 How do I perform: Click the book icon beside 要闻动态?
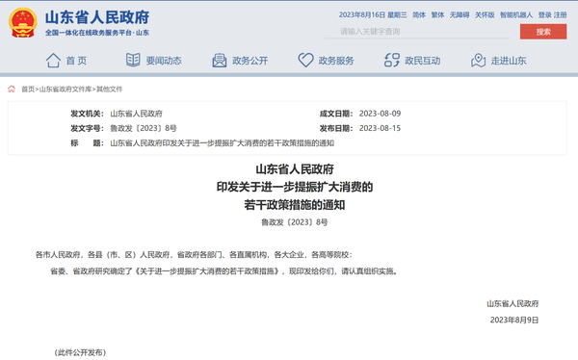[x=133, y=60]
